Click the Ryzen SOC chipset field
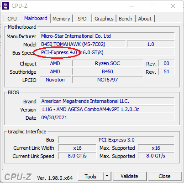Viewport: 184px width, 183px height. coord(107,63)
